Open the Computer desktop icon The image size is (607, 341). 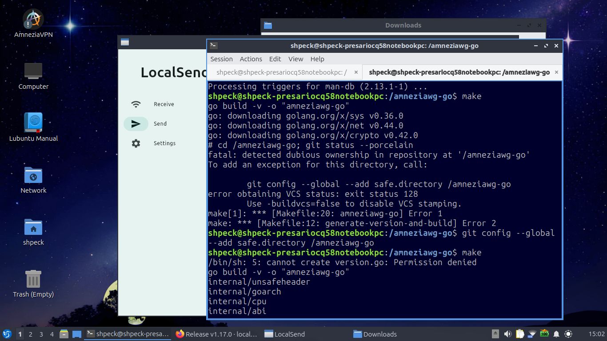tap(33, 76)
